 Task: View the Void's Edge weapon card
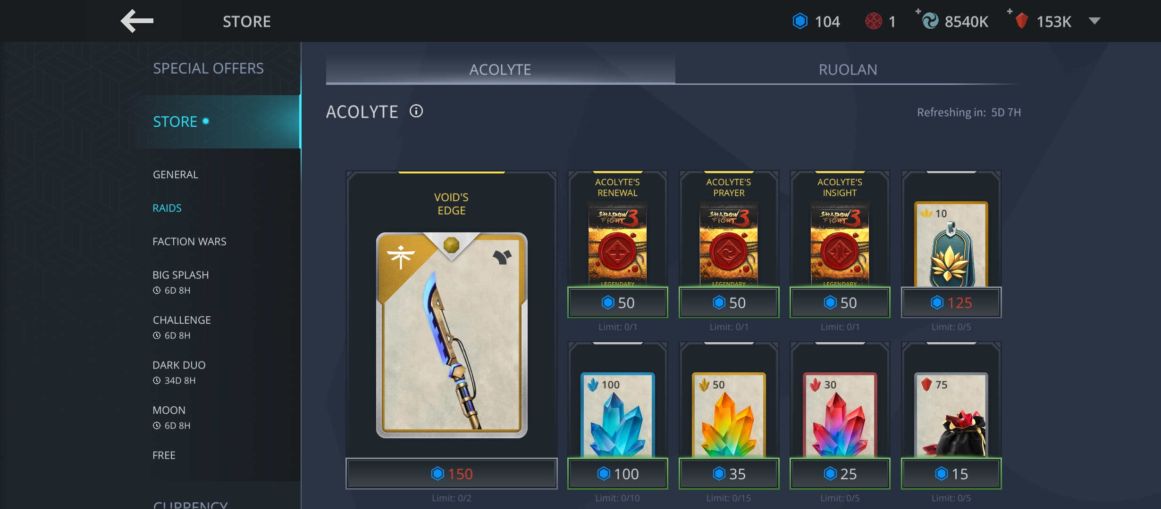point(452,335)
